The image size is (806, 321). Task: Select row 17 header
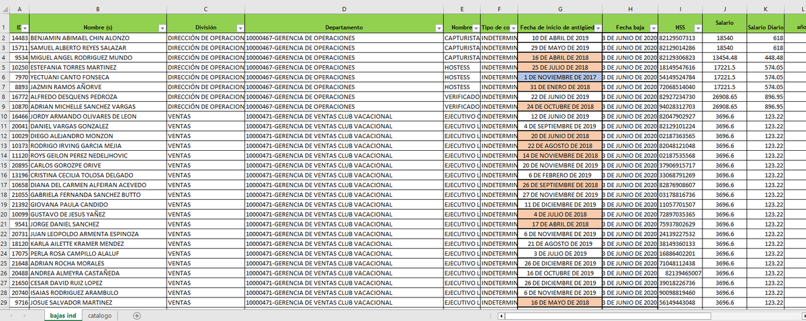[5, 185]
